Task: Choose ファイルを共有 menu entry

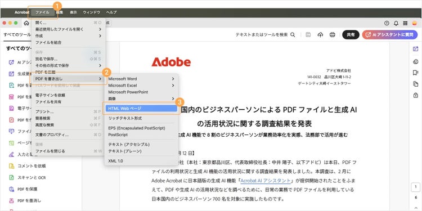Action: pos(68,102)
